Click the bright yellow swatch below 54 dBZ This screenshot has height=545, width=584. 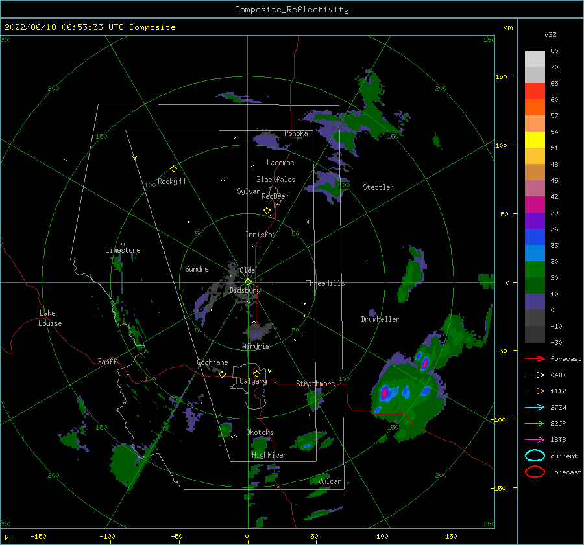click(535, 140)
